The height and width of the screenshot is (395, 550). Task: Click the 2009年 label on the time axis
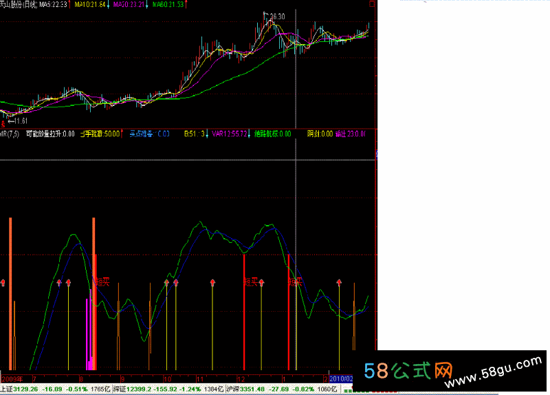pyautogui.click(x=12, y=379)
